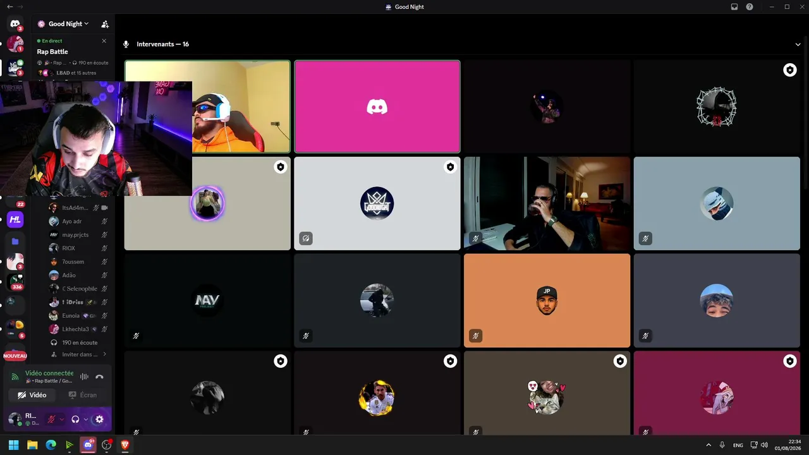
Task: Invite members using the add-person icon
Action: [105, 24]
